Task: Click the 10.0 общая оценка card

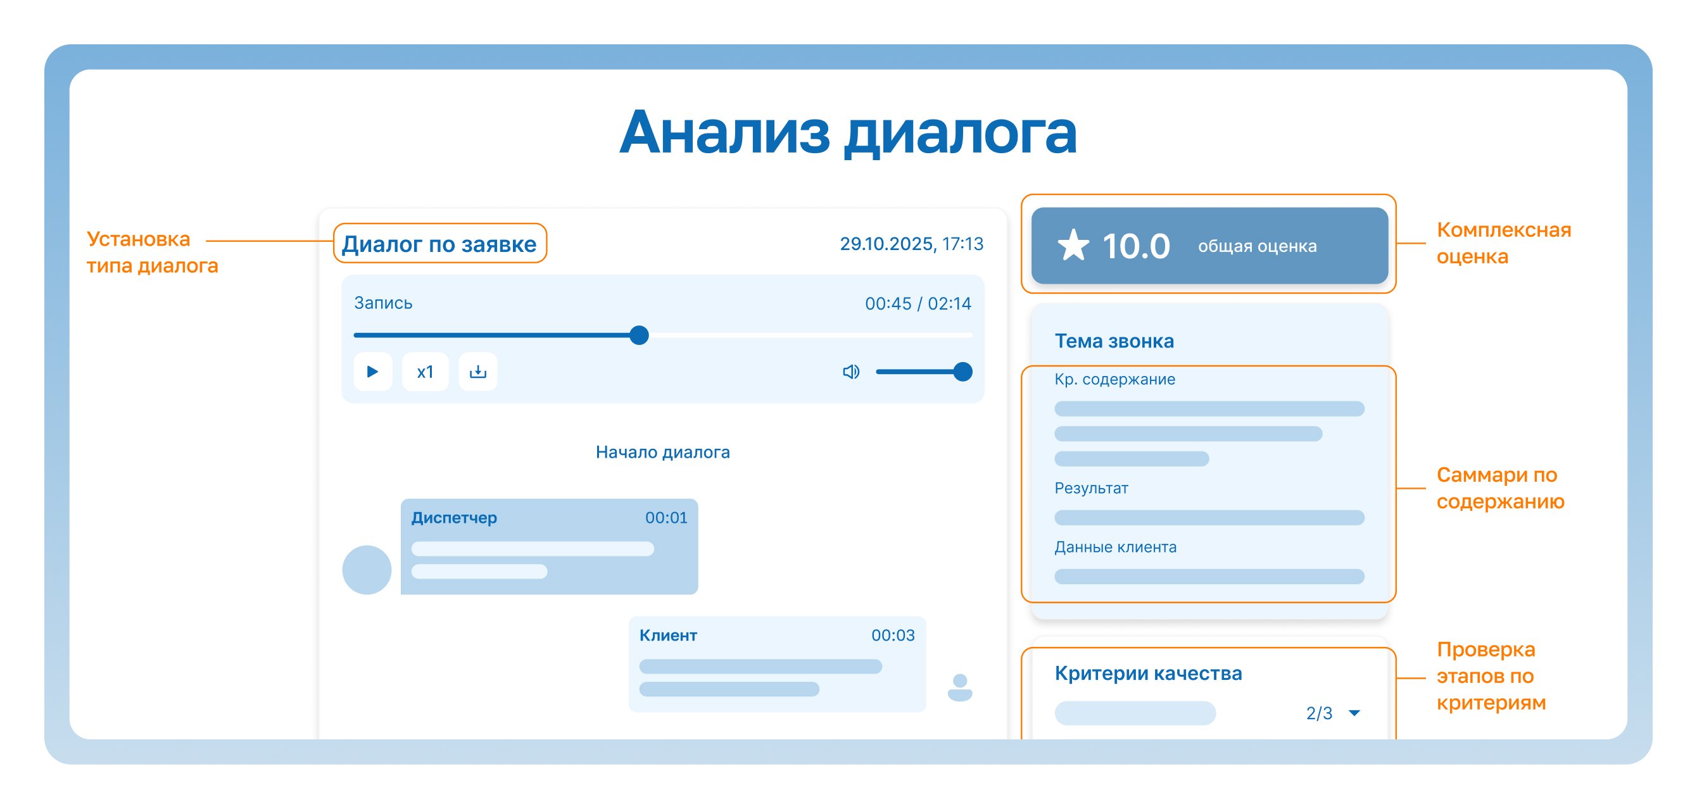Action: [x=1209, y=246]
